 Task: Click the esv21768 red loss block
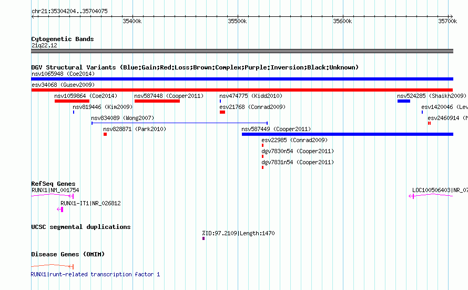click(222, 112)
